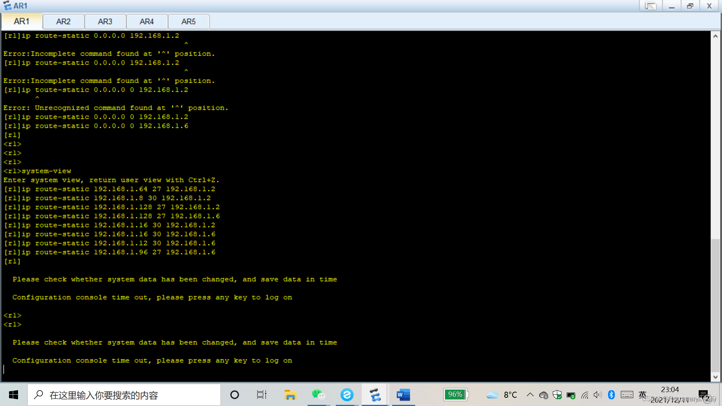
Task: Open WeChat from the taskbar
Action: 318,395
